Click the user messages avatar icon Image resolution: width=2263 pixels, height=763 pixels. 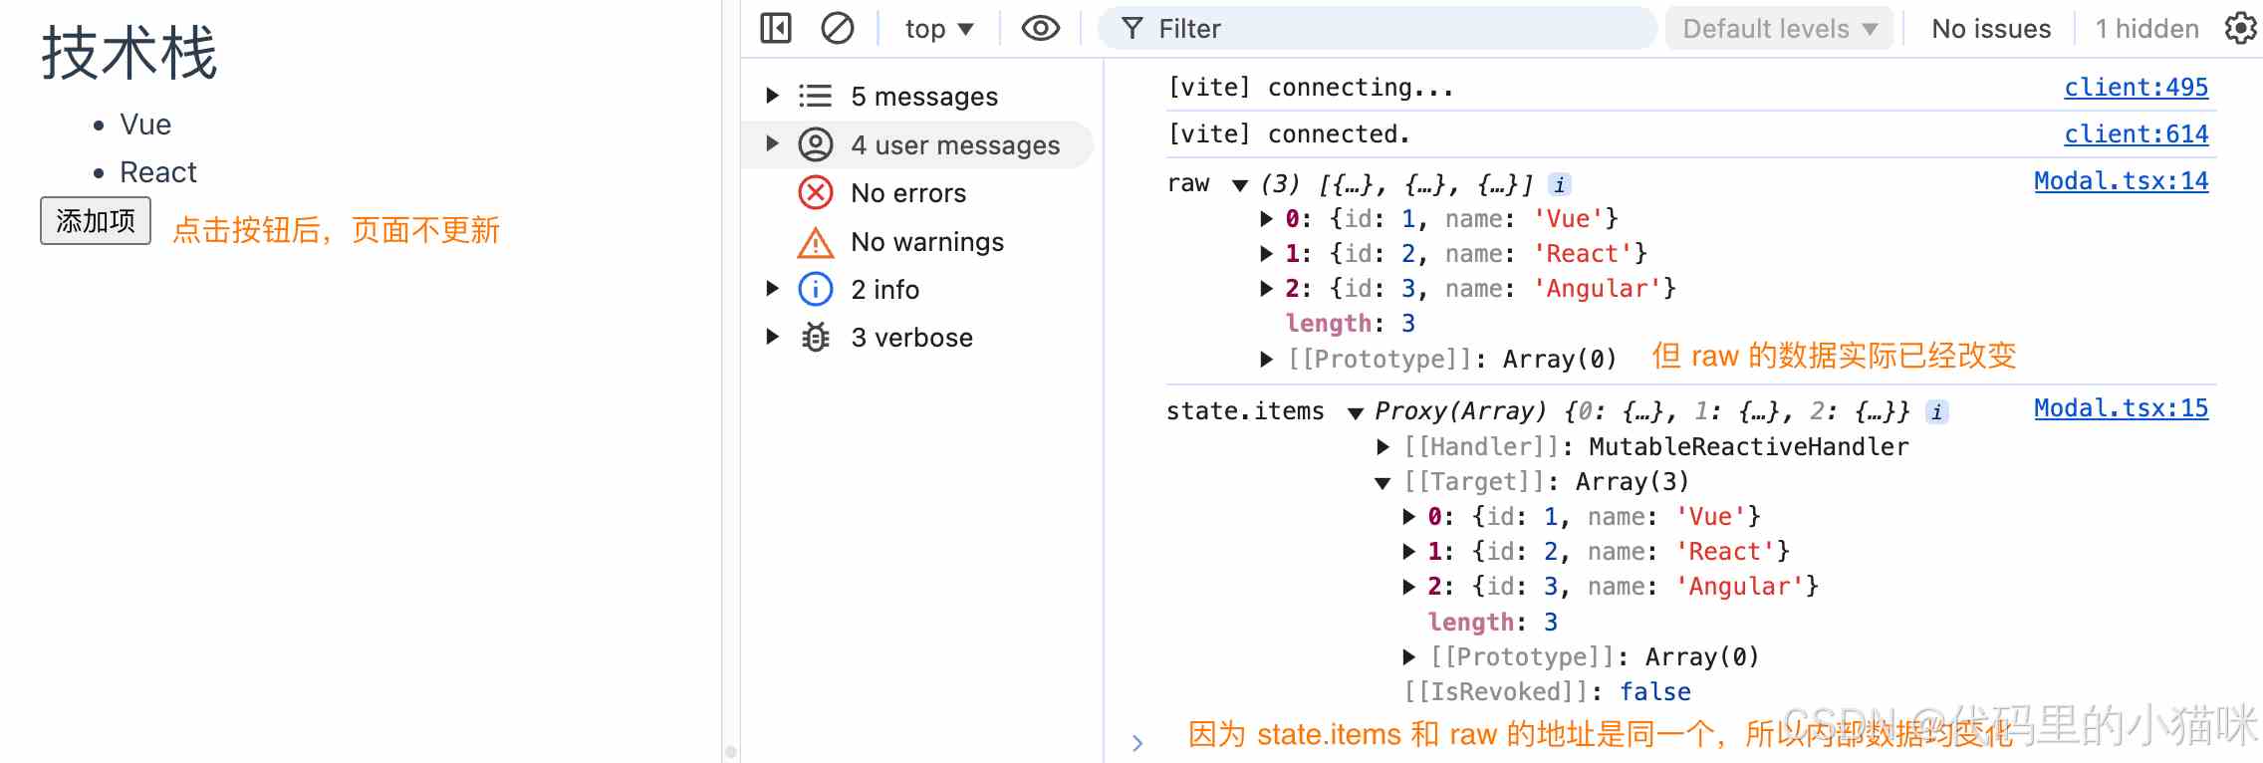pyautogui.click(x=815, y=144)
